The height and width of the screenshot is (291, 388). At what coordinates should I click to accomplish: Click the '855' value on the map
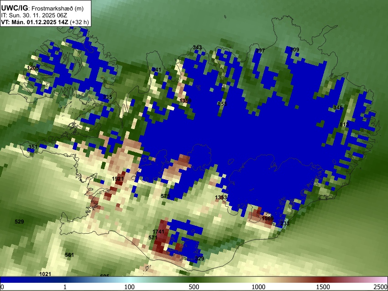(x=222, y=104)
